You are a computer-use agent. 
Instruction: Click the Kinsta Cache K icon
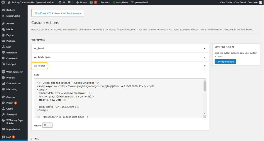tap(3, 16)
